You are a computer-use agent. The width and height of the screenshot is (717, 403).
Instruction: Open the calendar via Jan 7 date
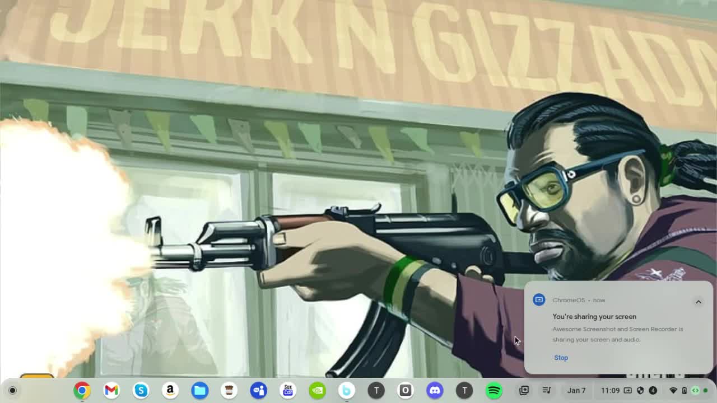(x=576, y=390)
